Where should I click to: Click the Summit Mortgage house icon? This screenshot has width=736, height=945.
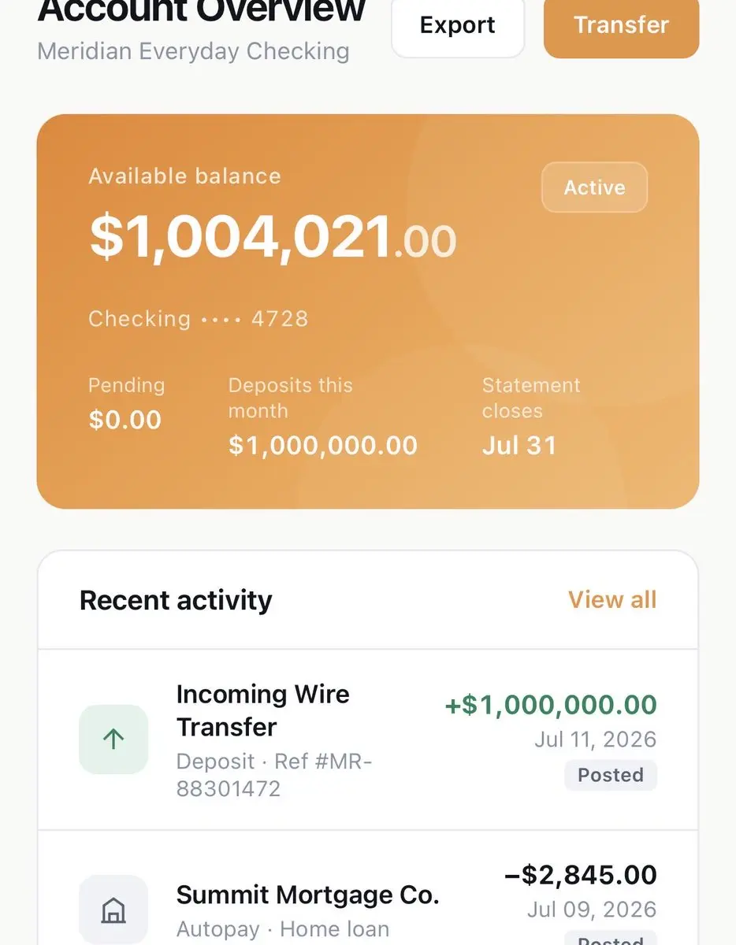point(113,910)
